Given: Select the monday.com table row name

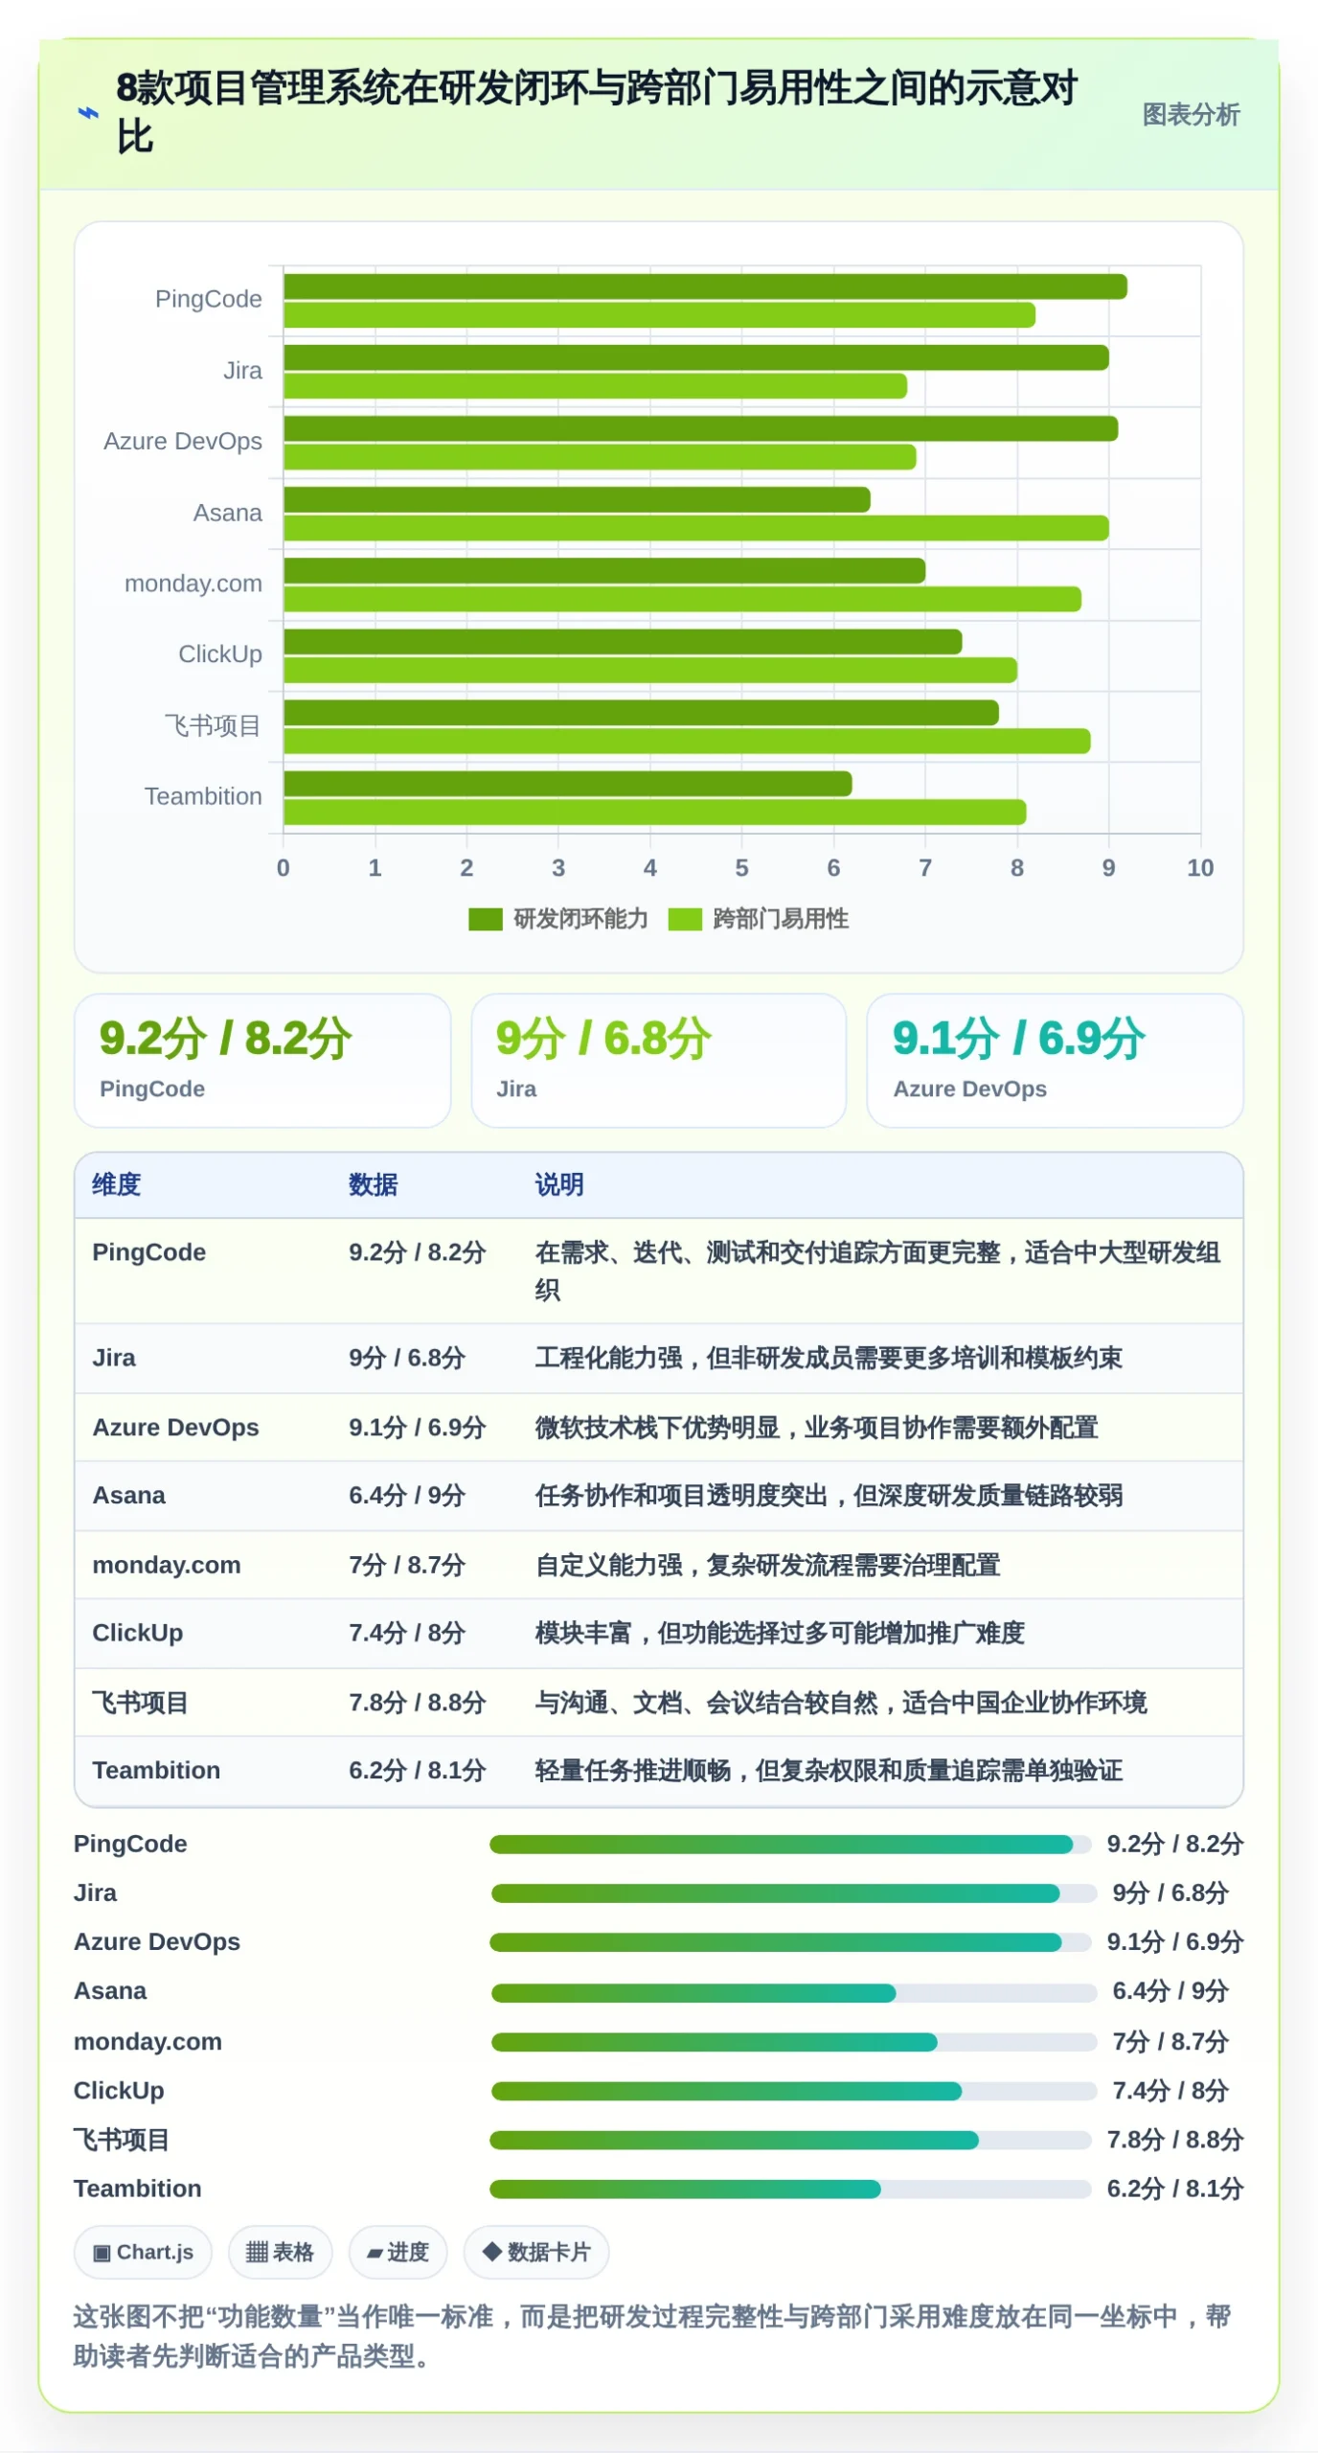Looking at the screenshot, I should click(167, 1565).
